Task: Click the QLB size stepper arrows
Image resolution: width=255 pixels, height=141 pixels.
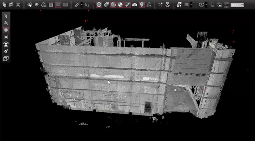Action: 242,5
